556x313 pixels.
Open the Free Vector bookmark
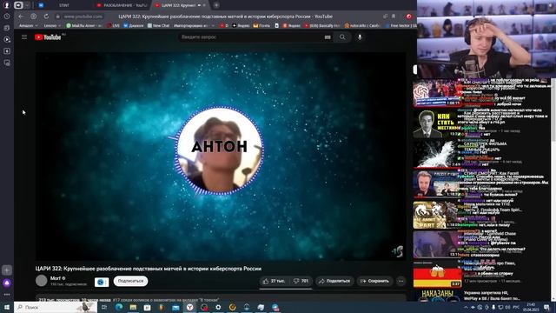coord(400,25)
